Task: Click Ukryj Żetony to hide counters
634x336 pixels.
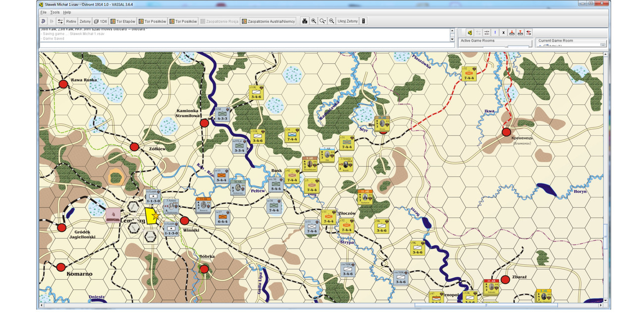Action: pos(348,21)
